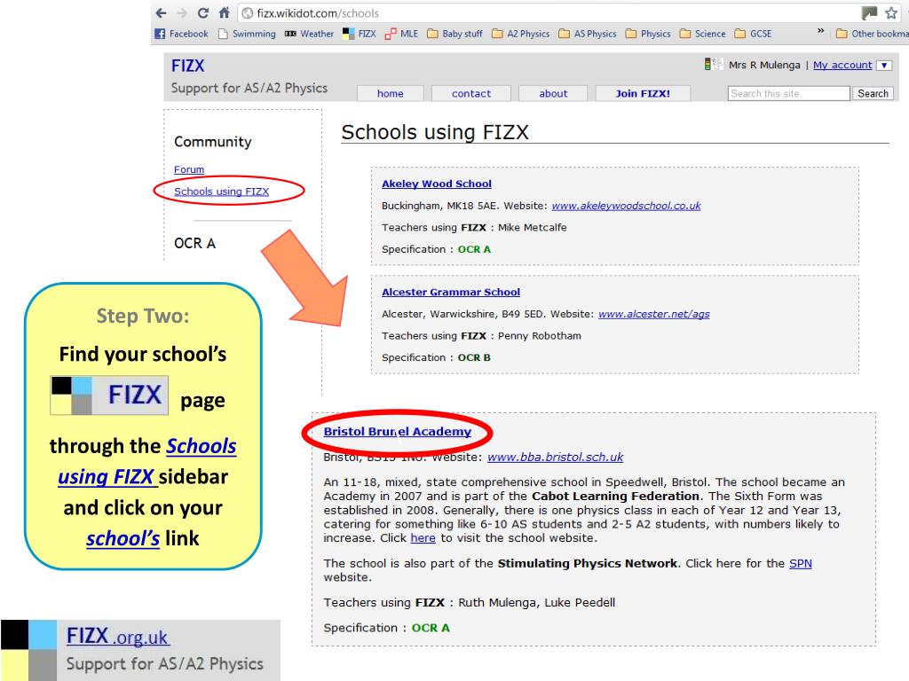Open the Akeley Wood School link

[437, 184]
